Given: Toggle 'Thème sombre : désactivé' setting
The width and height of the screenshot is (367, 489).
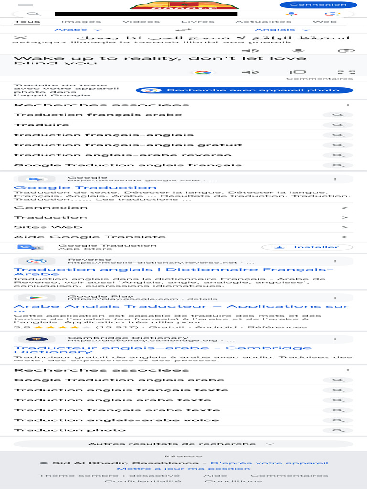Looking at the screenshot, I should (109, 475).
